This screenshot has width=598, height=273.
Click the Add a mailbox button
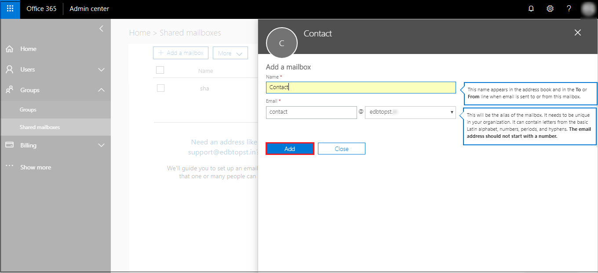(180, 53)
